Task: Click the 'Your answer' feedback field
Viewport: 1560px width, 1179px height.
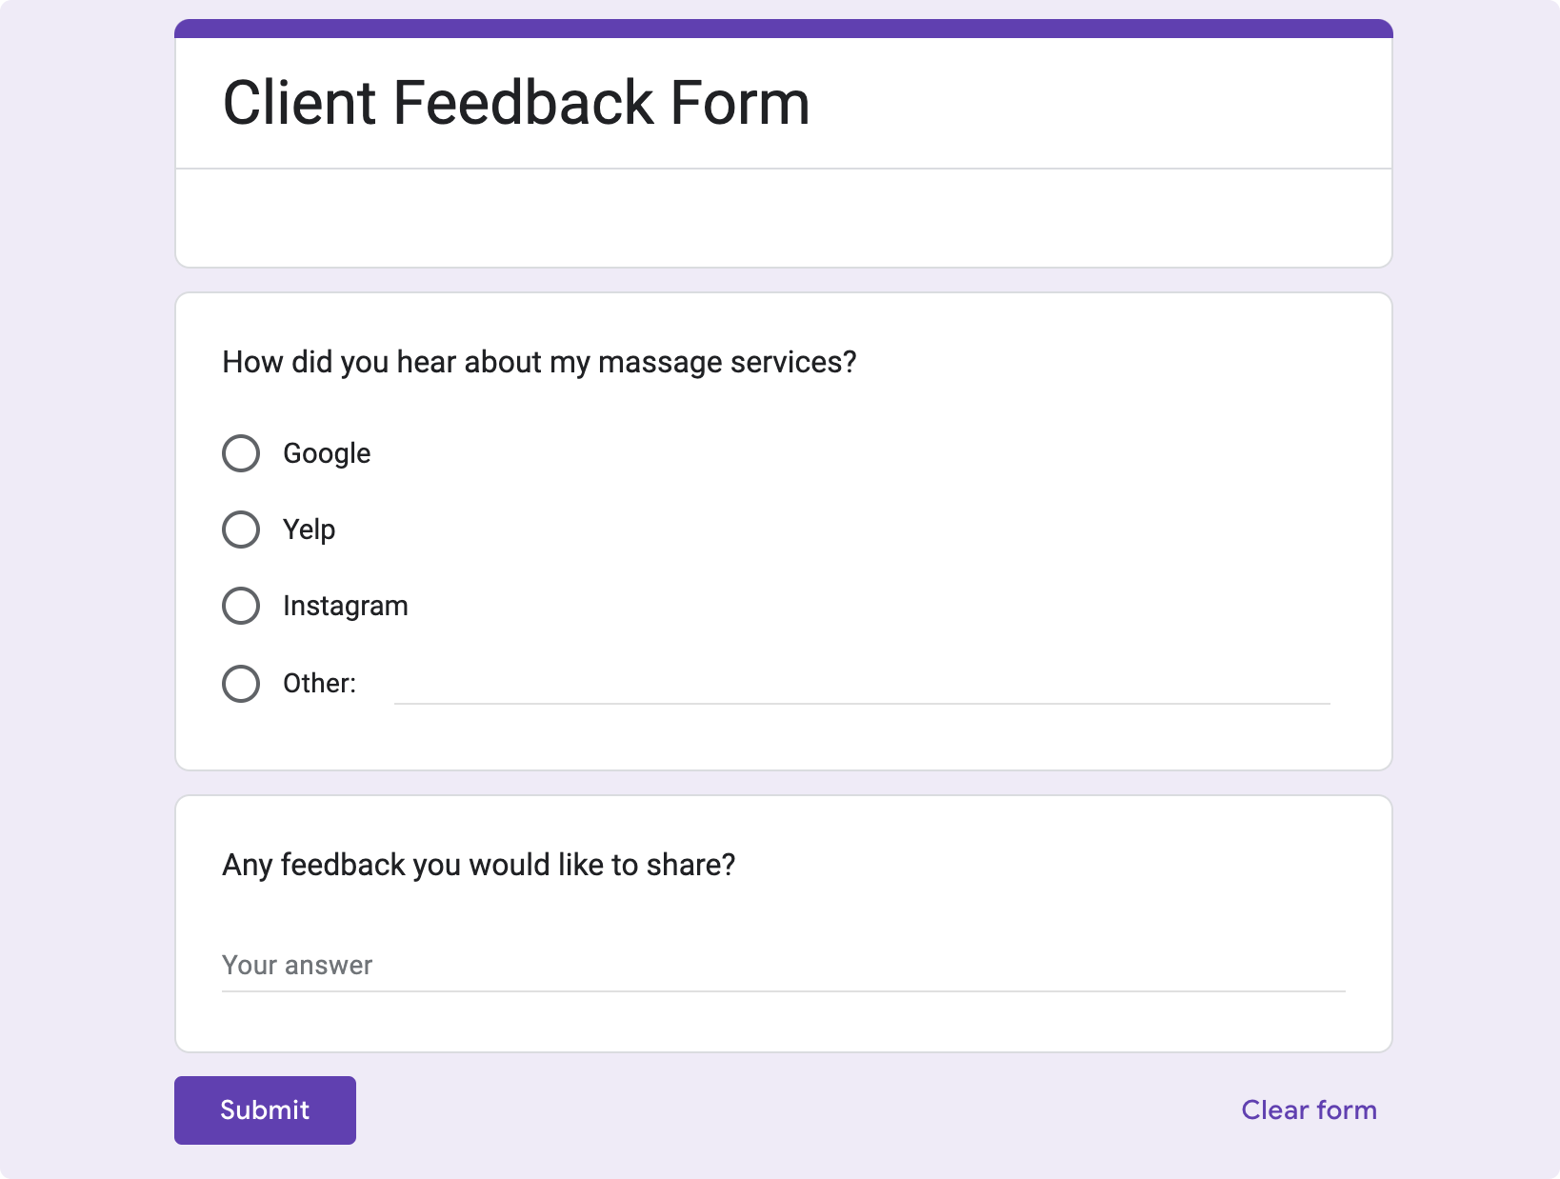Action: click(x=783, y=966)
